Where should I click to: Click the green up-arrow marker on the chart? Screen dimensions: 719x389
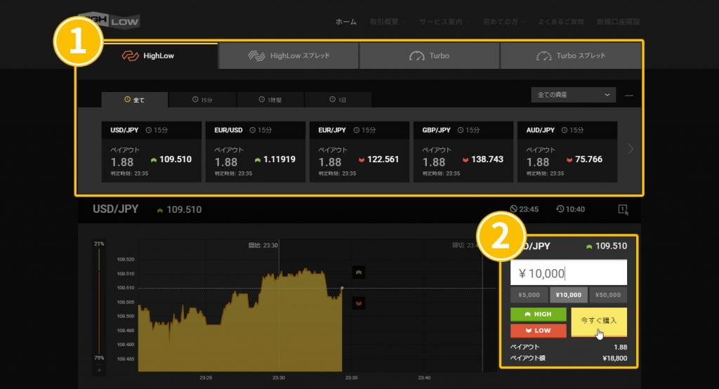pyautogui.click(x=358, y=272)
